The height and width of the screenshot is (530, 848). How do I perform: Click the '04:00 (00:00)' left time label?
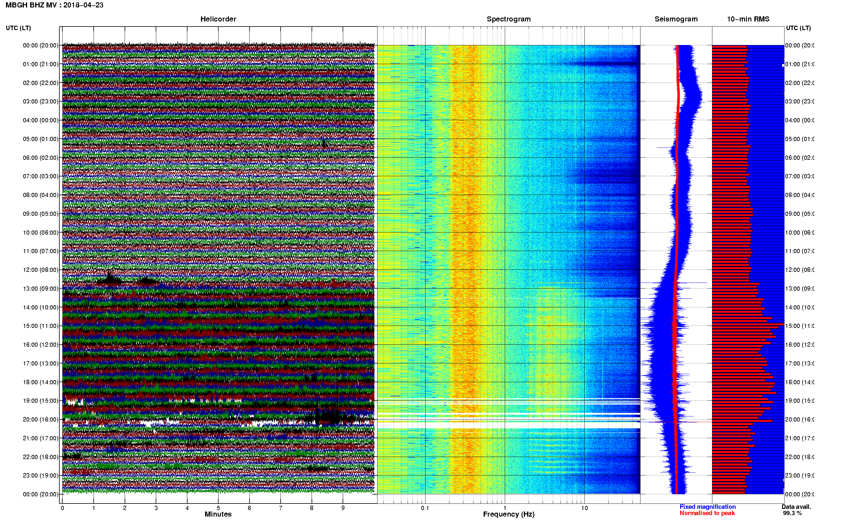41,120
